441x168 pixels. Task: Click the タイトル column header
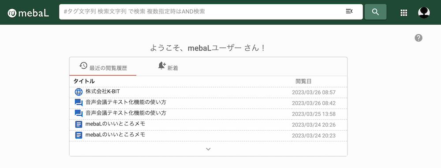pos(84,81)
